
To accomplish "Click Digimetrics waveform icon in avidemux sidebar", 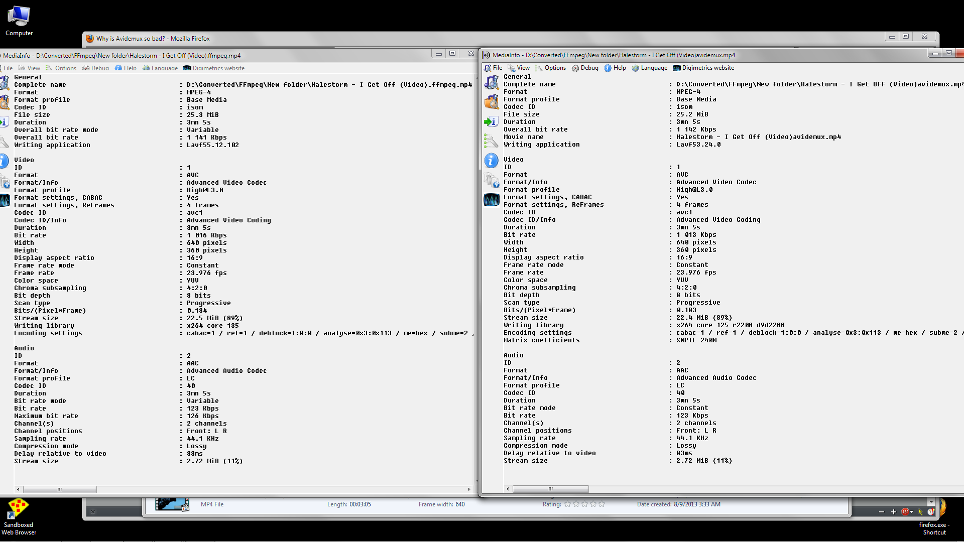I will pyautogui.click(x=492, y=200).
